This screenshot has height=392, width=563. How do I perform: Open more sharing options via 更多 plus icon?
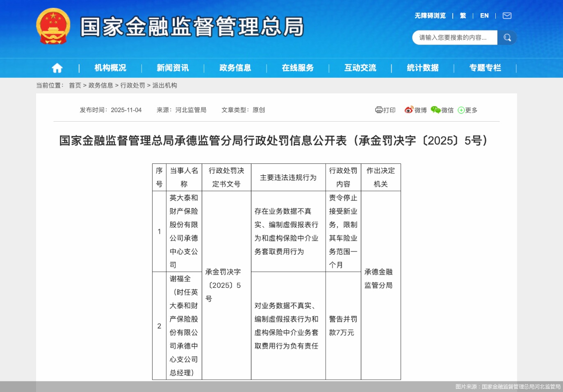pos(461,110)
